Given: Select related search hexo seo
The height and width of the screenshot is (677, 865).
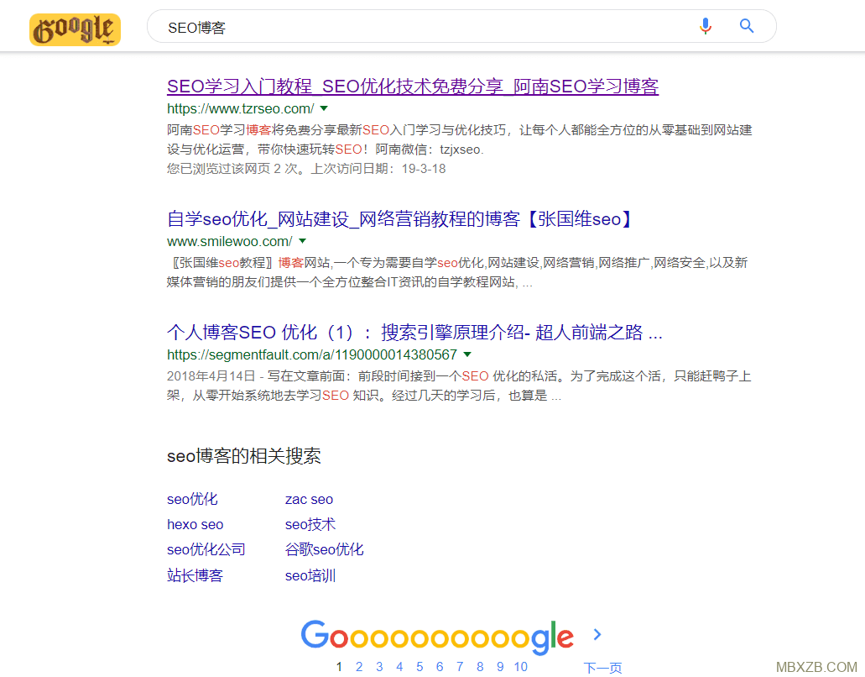Looking at the screenshot, I should pyautogui.click(x=195, y=525).
